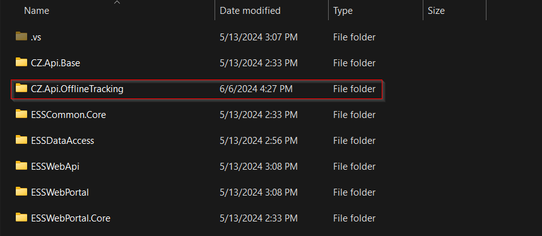
Task: Sort the list by Size column
Action: (x=436, y=11)
